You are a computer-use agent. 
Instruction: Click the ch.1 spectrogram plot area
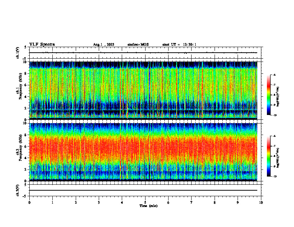143,91
